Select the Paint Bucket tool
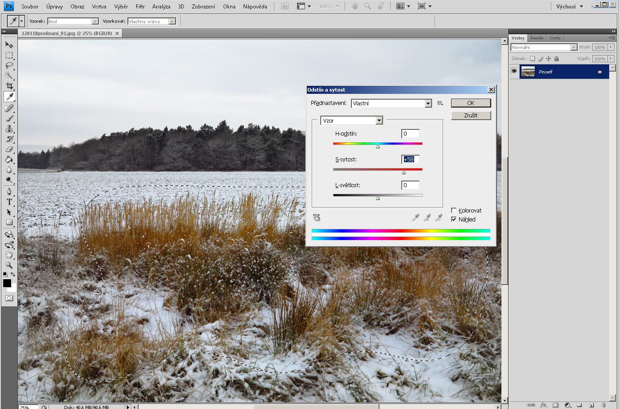Image resolution: width=619 pixels, height=409 pixels. pyautogui.click(x=9, y=160)
